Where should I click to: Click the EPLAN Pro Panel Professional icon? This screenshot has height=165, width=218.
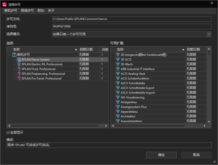tap(19, 79)
